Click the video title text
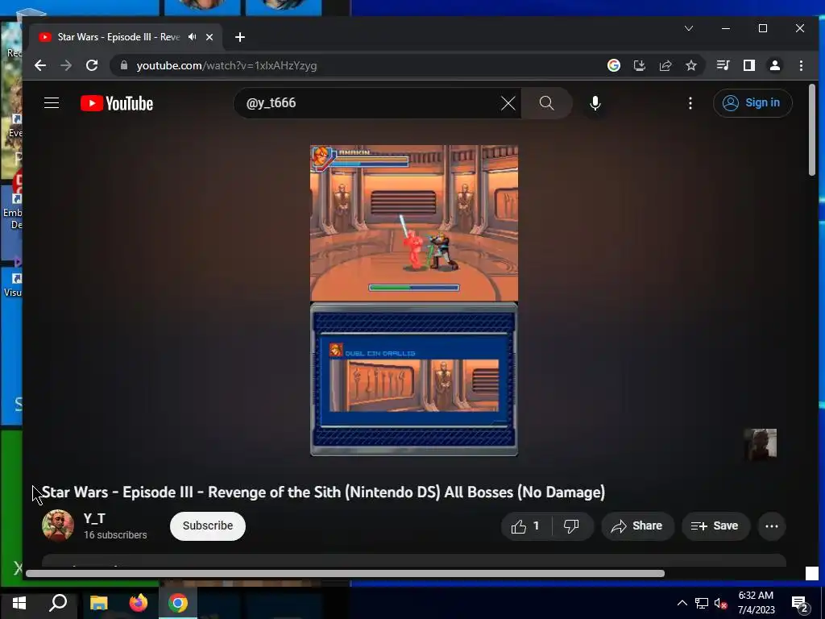The width and height of the screenshot is (825, 619). [x=324, y=492]
